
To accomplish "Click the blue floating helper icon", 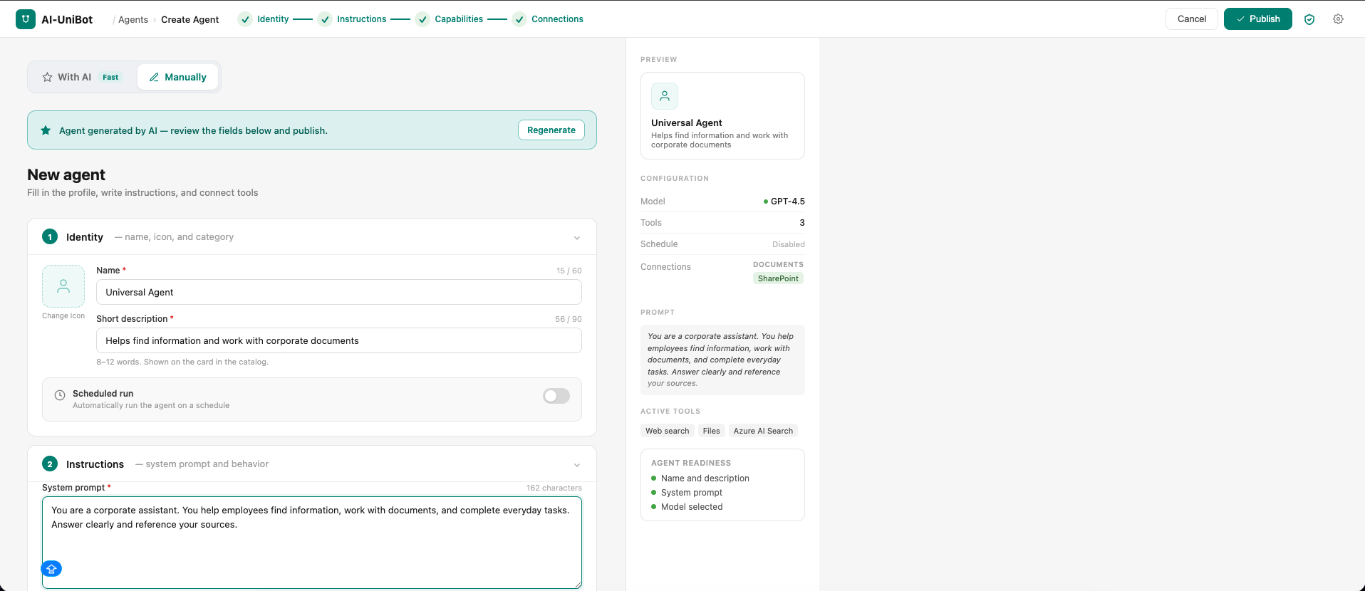I will (x=51, y=569).
